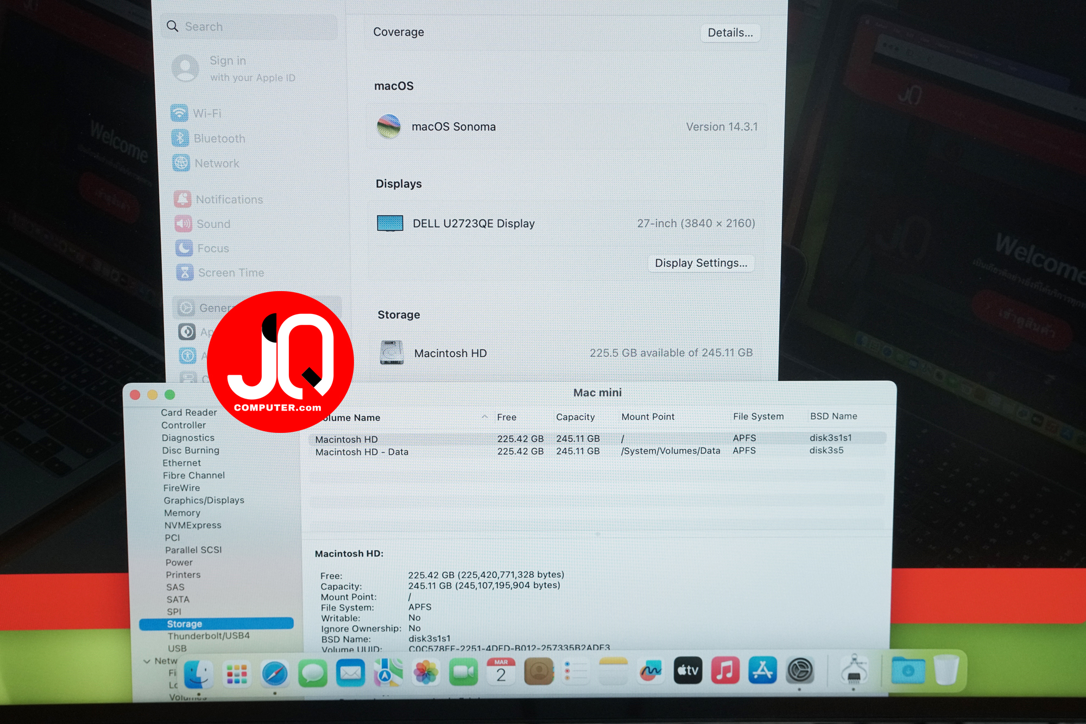Click the Settings Search field
1086x724 pixels.
tap(249, 26)
